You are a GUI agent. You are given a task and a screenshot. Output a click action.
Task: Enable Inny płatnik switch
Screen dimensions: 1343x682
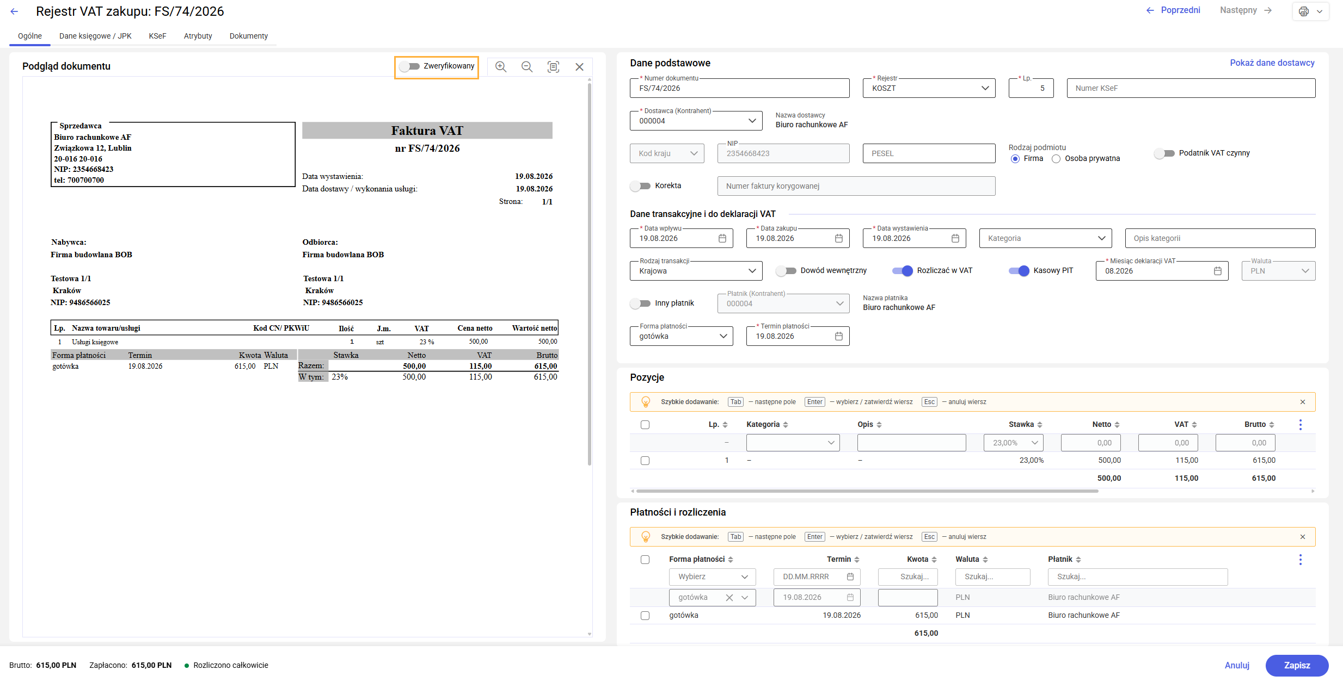coord(640,303)
